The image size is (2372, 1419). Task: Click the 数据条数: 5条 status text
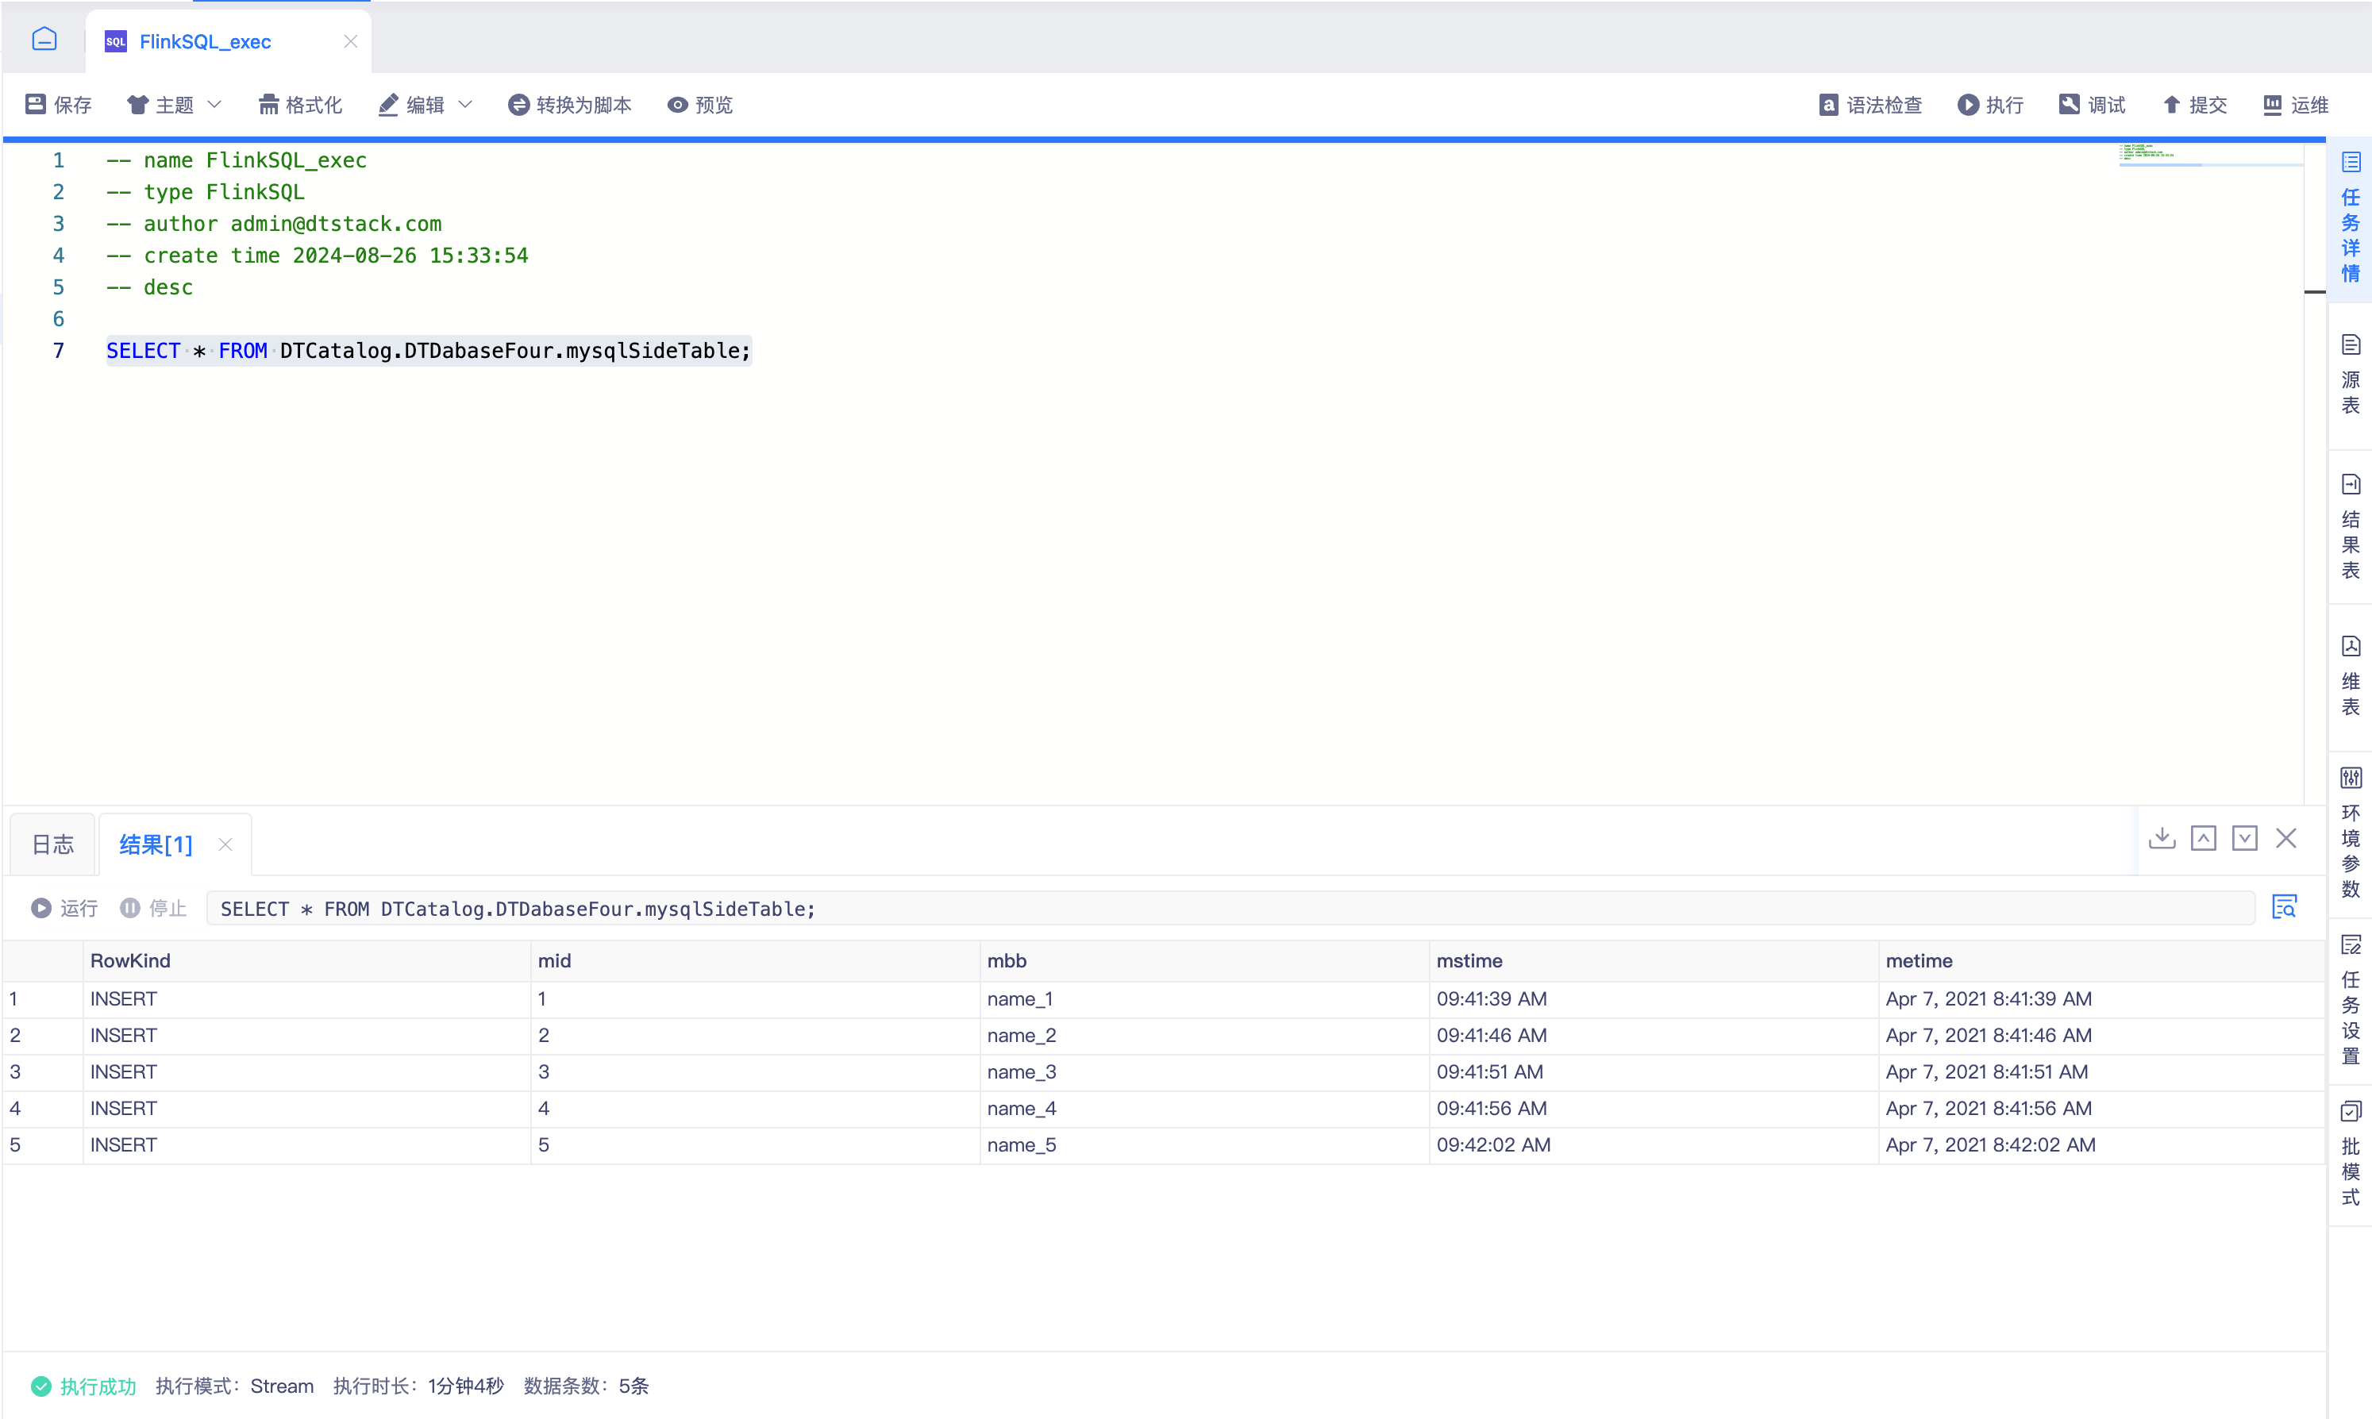587,1386
